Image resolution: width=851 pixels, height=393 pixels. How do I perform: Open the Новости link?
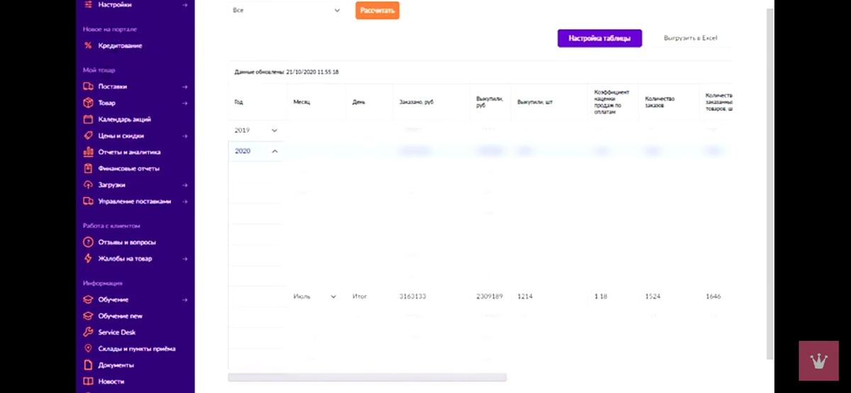(111, 381)
